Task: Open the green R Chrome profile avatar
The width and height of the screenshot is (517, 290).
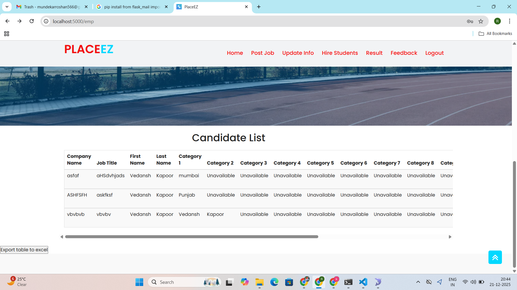Action: tap(497, 21)
